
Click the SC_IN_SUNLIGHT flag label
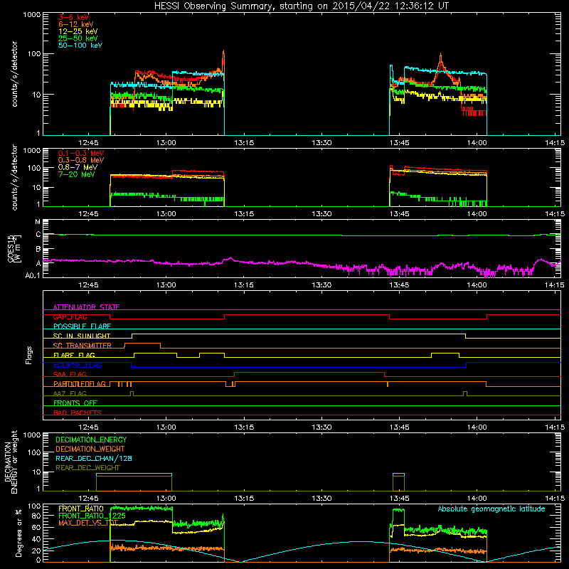click(82, 336)
